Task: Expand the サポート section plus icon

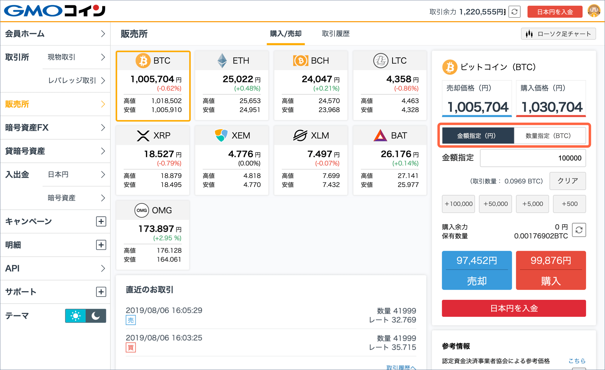Action: [101, 292]
